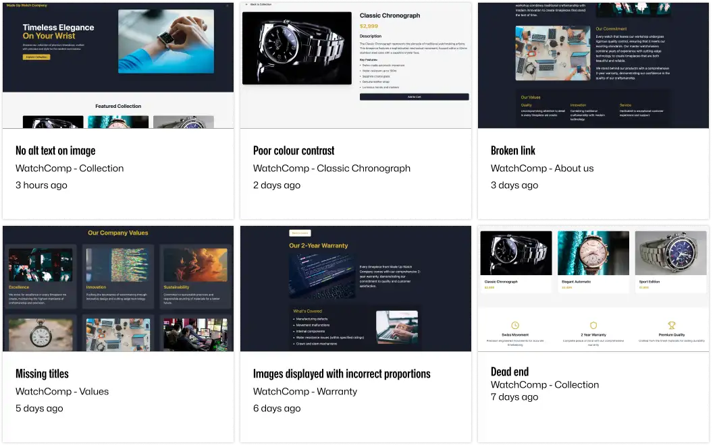Screen dimensions: 717x445
Task: Click the 'Classic Chronograph' product title in preview
Action: pyautogui.click(x=390, y=16)
